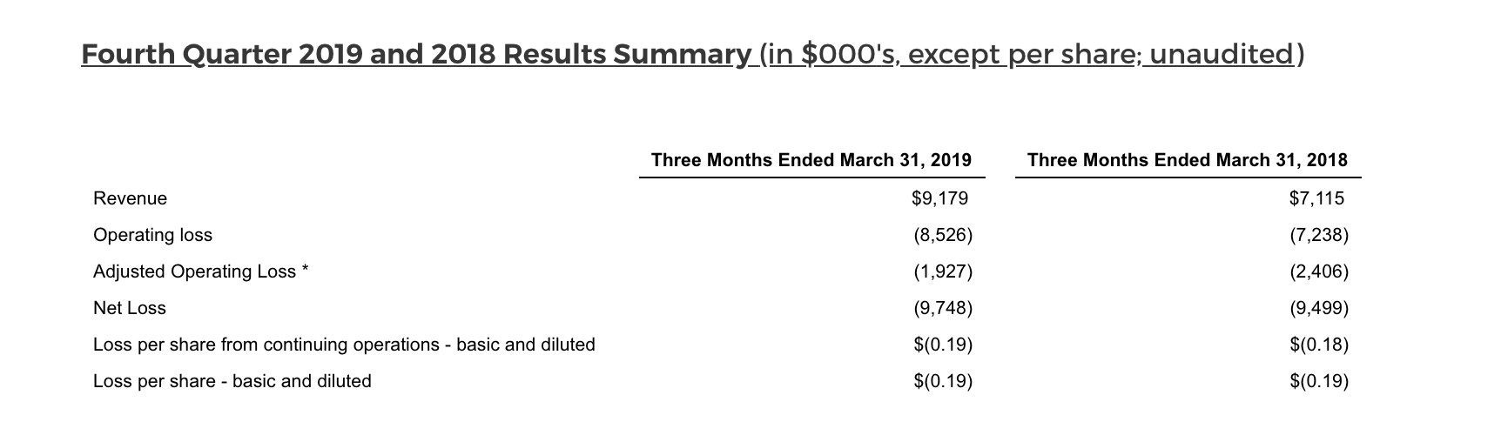
Task: Select the loss per share continuing operations label
Action: [x=344, y=345]
